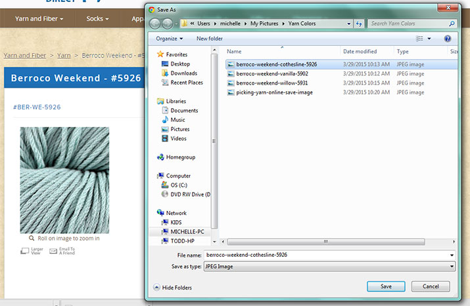
Task: Collapse the pane with Hide Folders
Action: click(x=173, y=288)
